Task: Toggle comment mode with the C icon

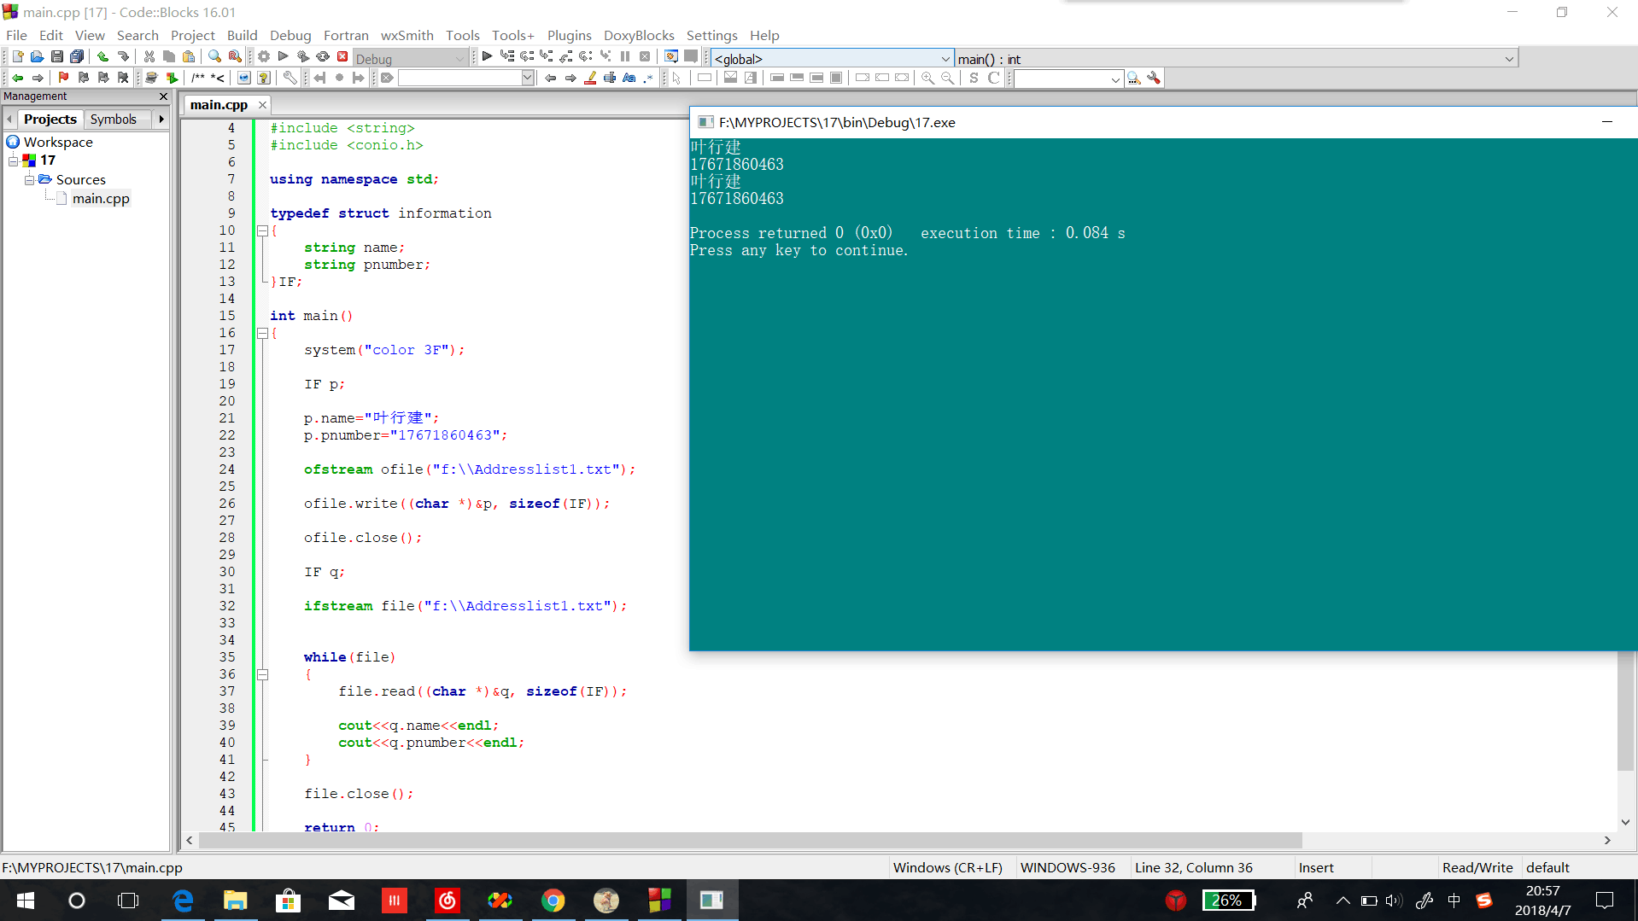Action: 993,78
